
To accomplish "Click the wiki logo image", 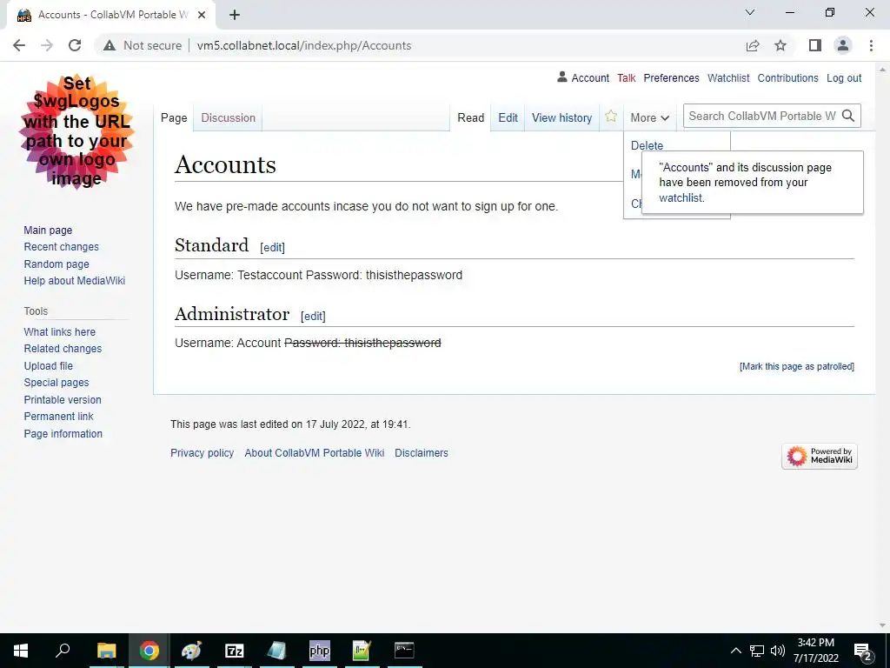I will point(76,131).
